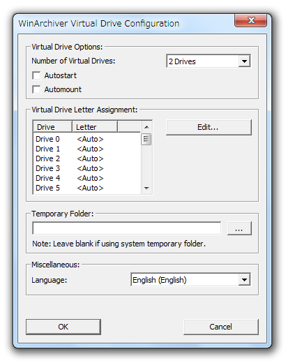Image resolution: width=286 pixels, height=363 pixels.
Task: Click the Letter column header
Action: coord(95,127)
